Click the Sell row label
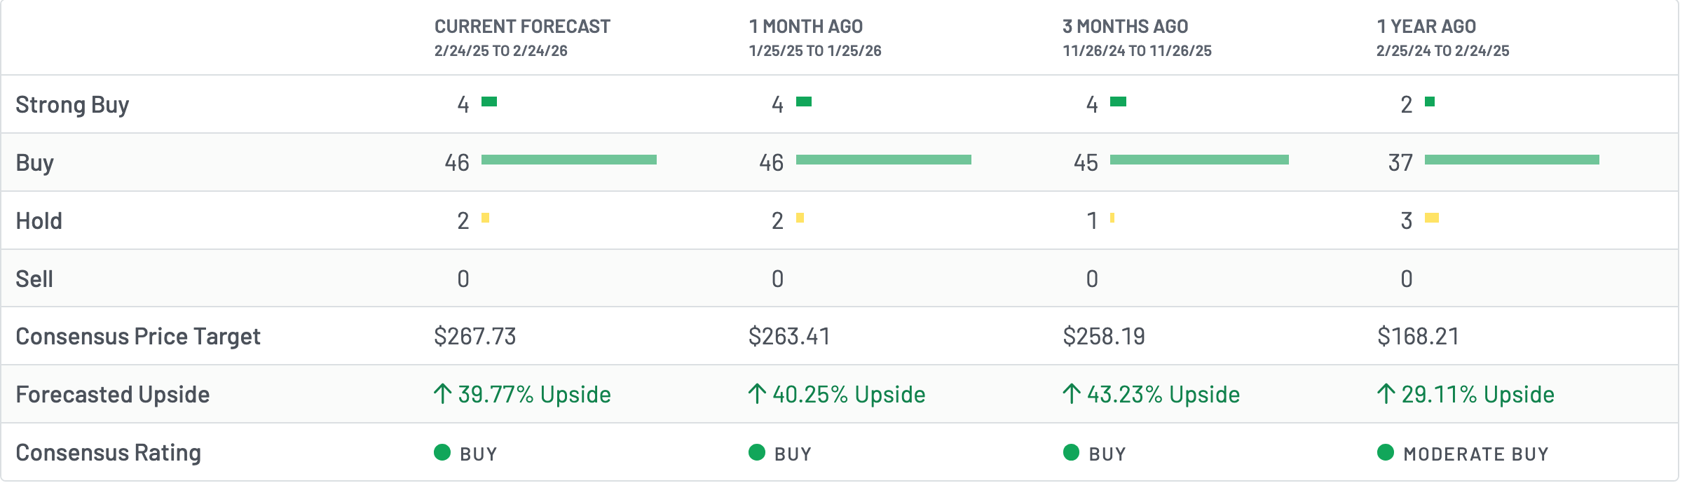Image resolution: width=1687 pixels, height=483 pixels. 34,279
